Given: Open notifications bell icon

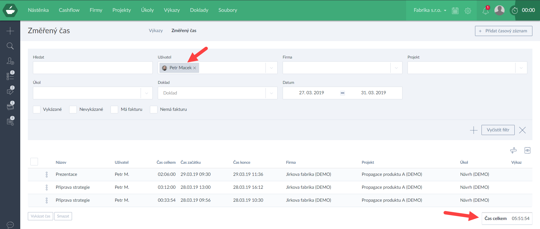Looking at the screenshot, I should (x=485, y=11).
